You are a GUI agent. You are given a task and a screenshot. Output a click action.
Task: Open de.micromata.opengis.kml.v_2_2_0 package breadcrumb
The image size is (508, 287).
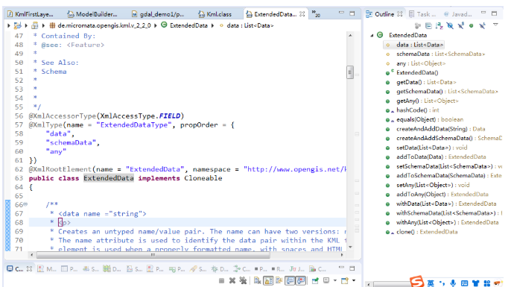(x=101, y=25)
